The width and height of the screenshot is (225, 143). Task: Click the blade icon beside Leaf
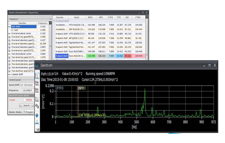[x=12, y=30]
